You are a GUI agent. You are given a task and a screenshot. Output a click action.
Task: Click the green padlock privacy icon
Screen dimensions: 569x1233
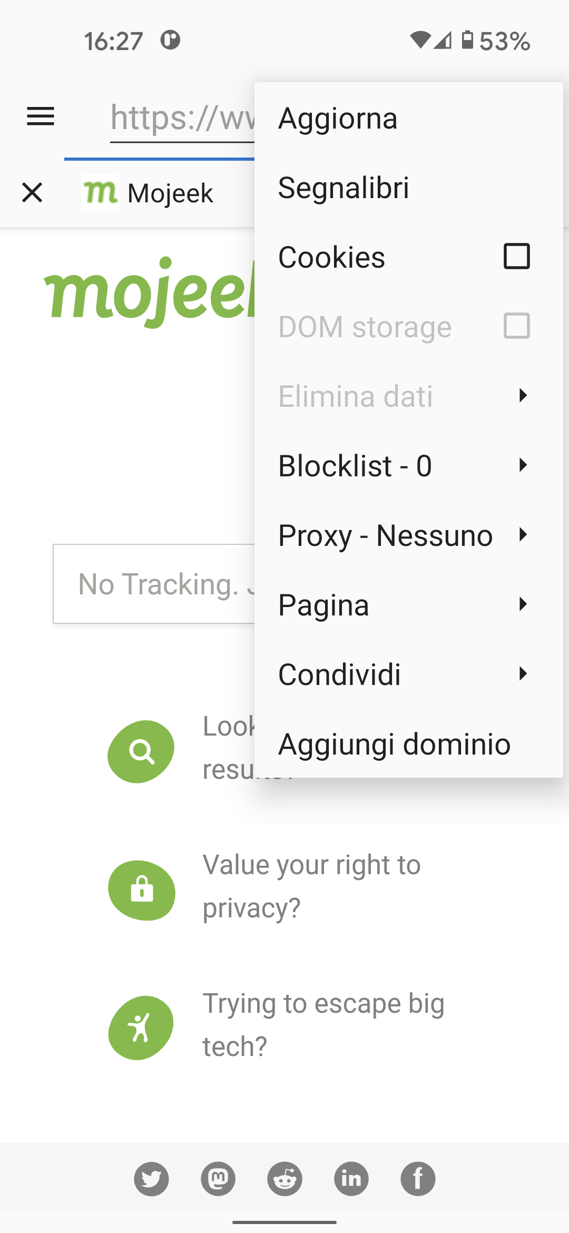pos(142,890)
